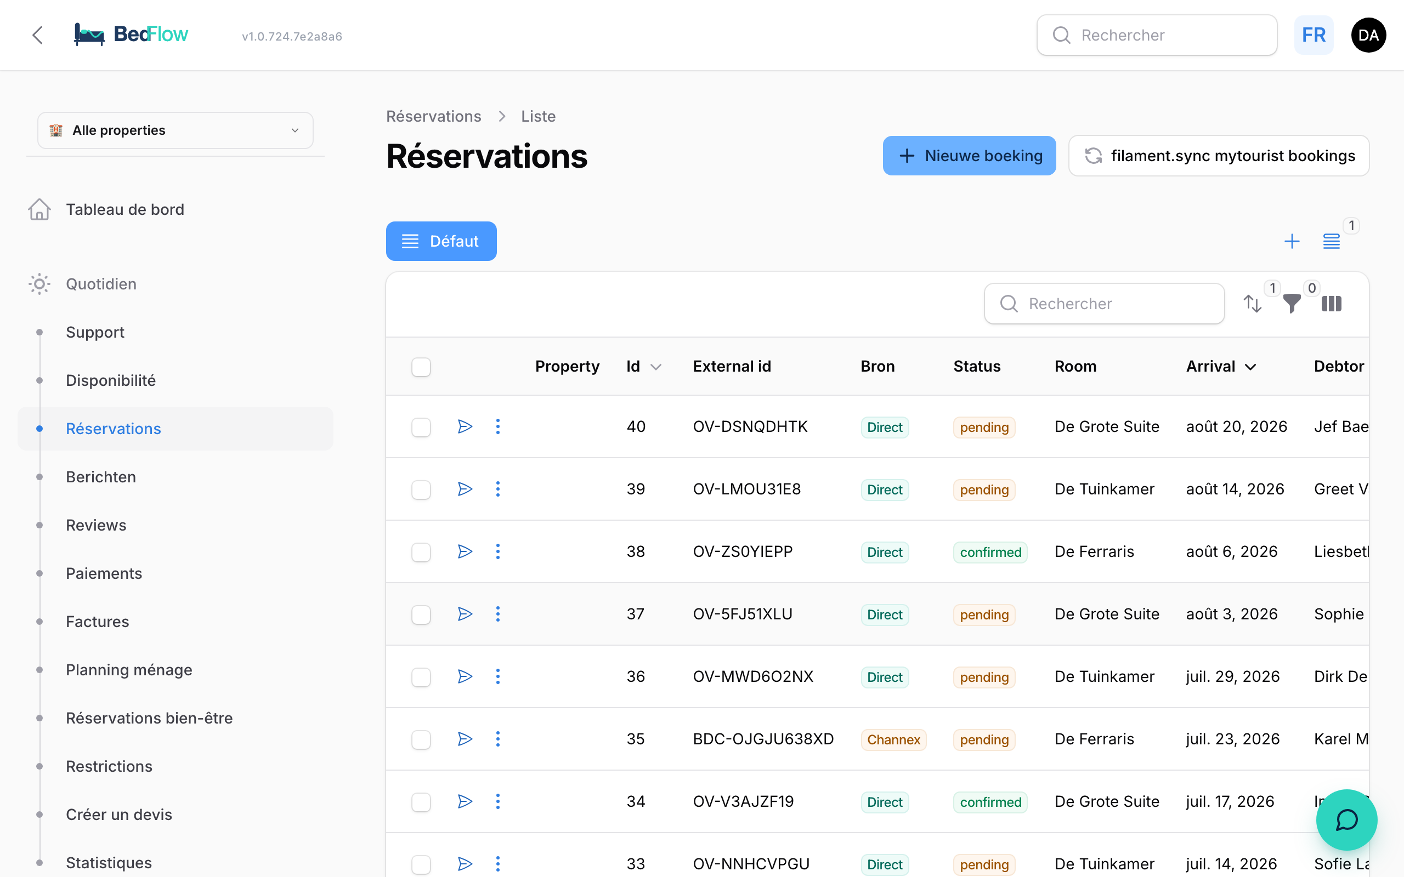Focus the global Rechercher field in header
This screenshot has width=1404, height=877.
(1157, 36)
